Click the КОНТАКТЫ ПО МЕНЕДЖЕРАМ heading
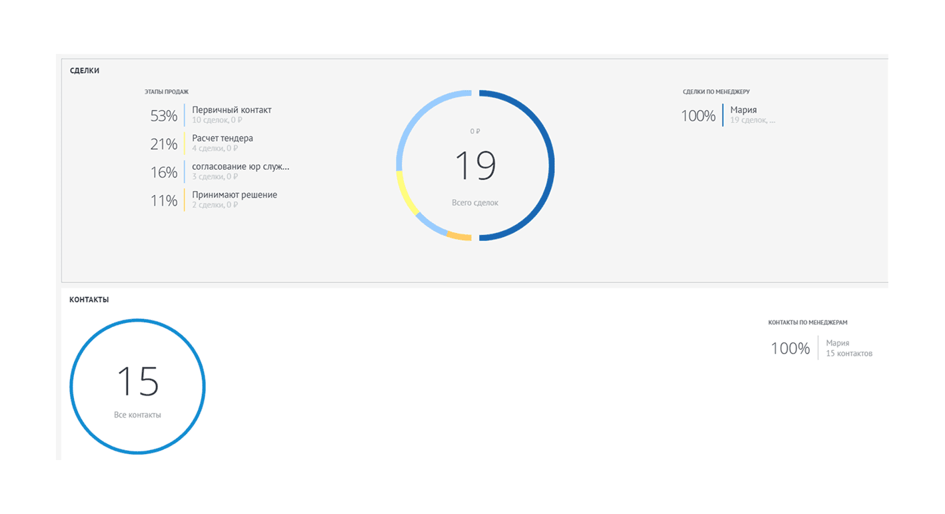 (807, 322)
